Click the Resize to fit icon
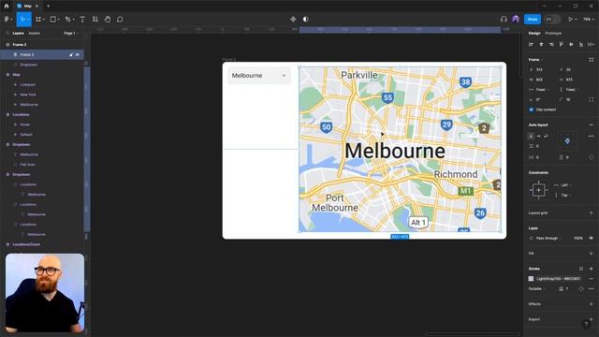 tap(591, 60)
